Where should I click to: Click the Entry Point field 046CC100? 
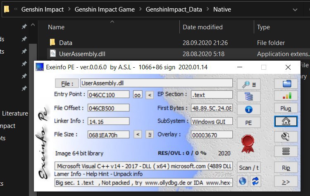tap(108, 95)
